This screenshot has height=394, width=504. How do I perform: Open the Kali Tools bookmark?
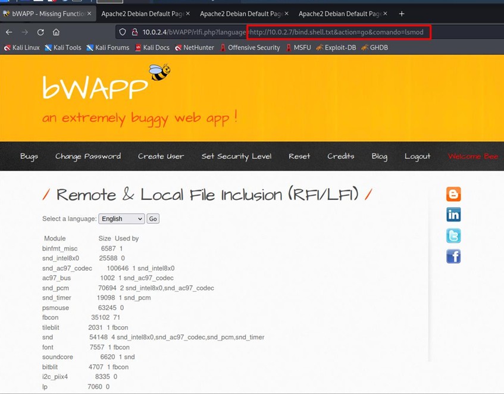(x=63, y=48)
